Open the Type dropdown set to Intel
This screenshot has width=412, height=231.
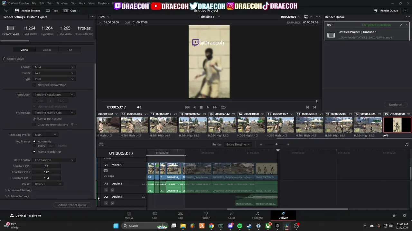pos(54,79)
